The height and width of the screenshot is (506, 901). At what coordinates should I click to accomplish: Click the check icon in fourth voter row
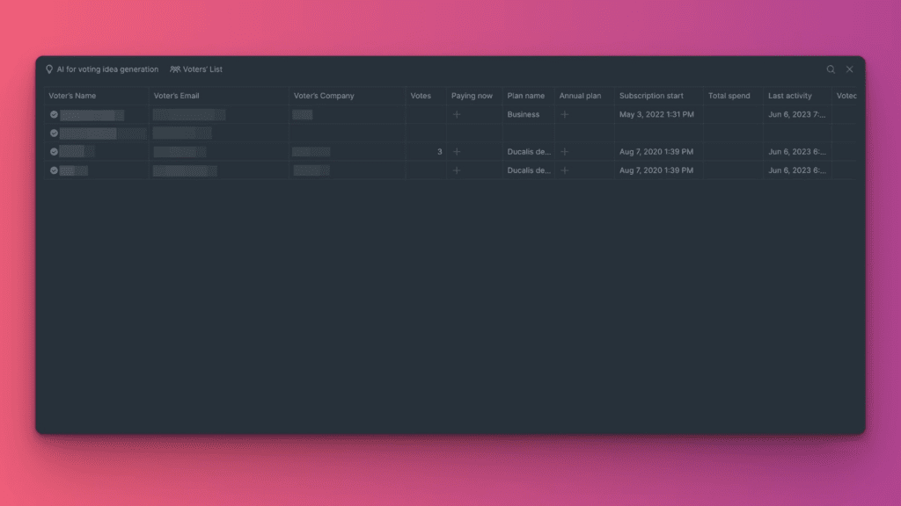point(54,170)
